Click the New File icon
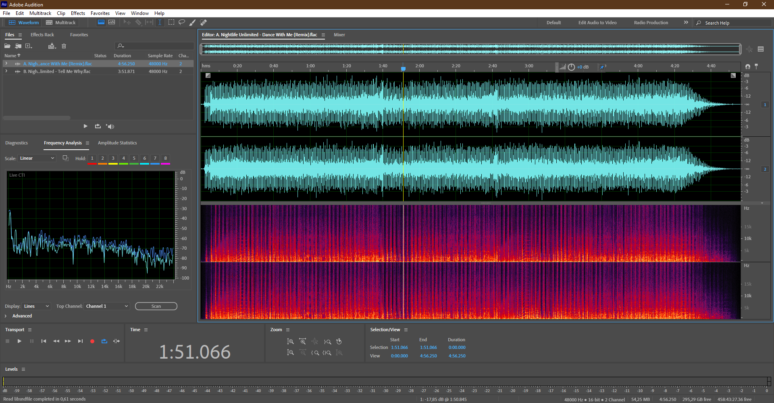 [29, 46]
